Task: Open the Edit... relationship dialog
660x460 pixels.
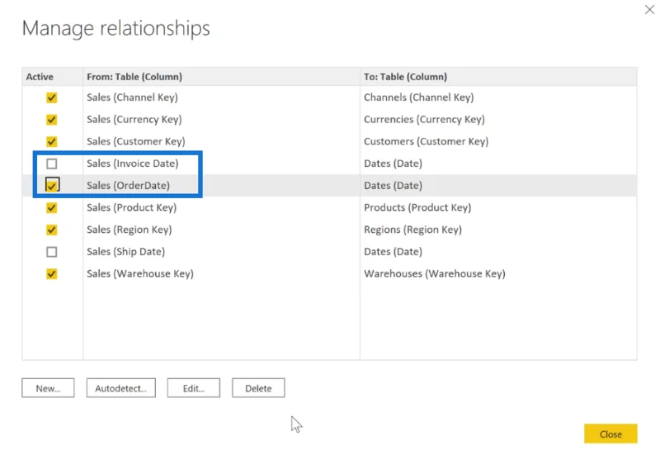Action: 194,388
